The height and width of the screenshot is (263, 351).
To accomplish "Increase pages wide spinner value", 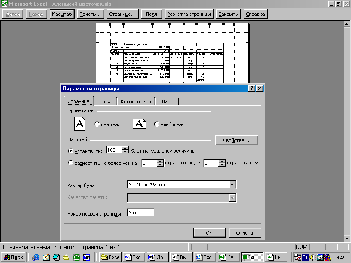I will tap(160, 161).
